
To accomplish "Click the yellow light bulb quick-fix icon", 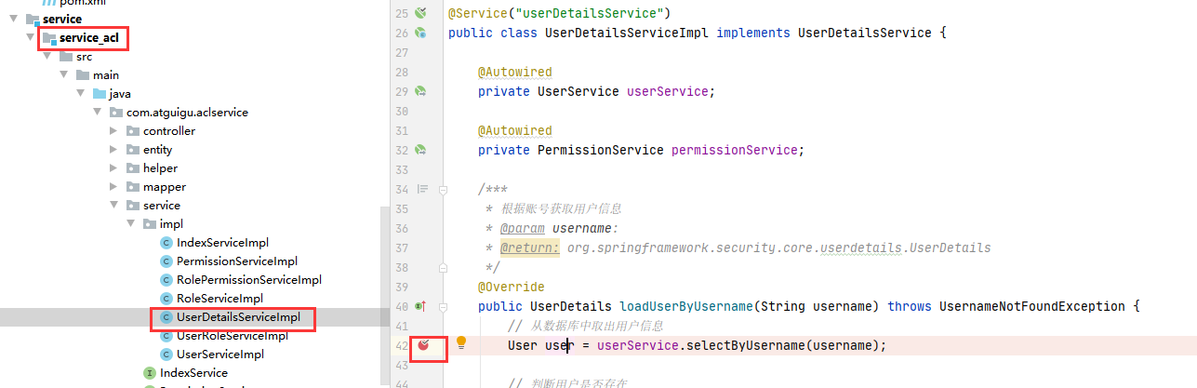I will 460,343.
